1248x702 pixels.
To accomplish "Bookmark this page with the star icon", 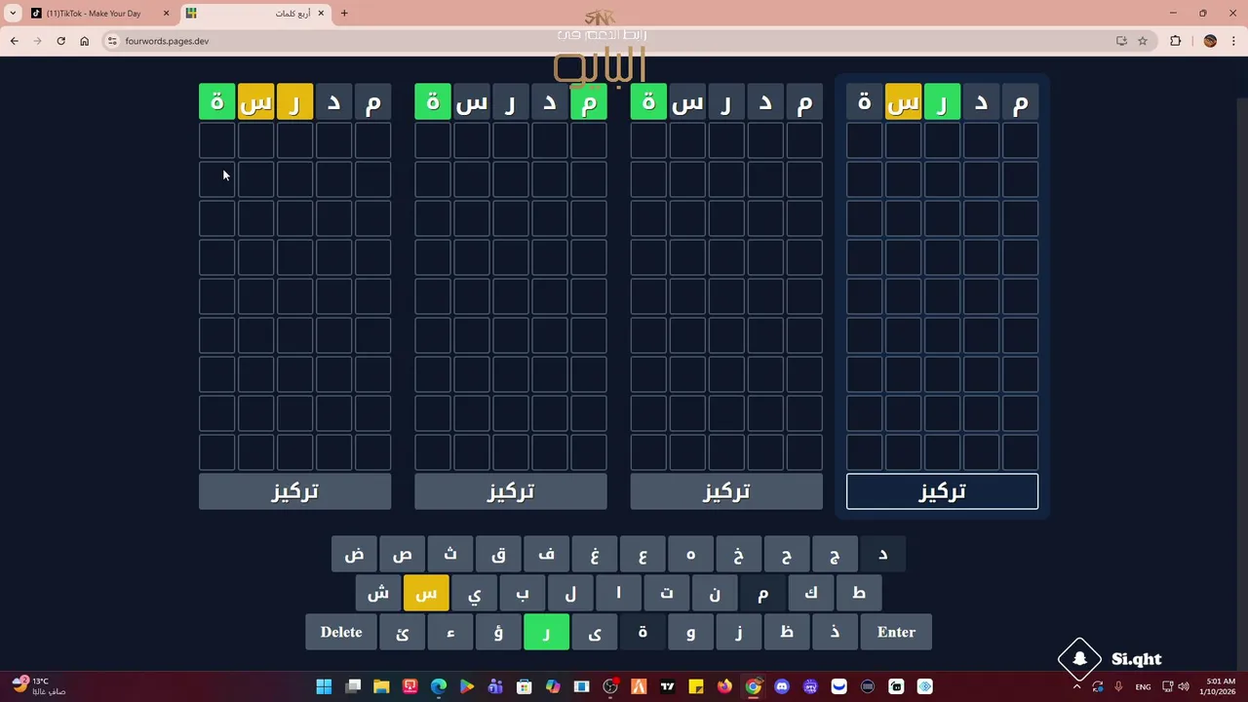I will tap(1143, 41).
